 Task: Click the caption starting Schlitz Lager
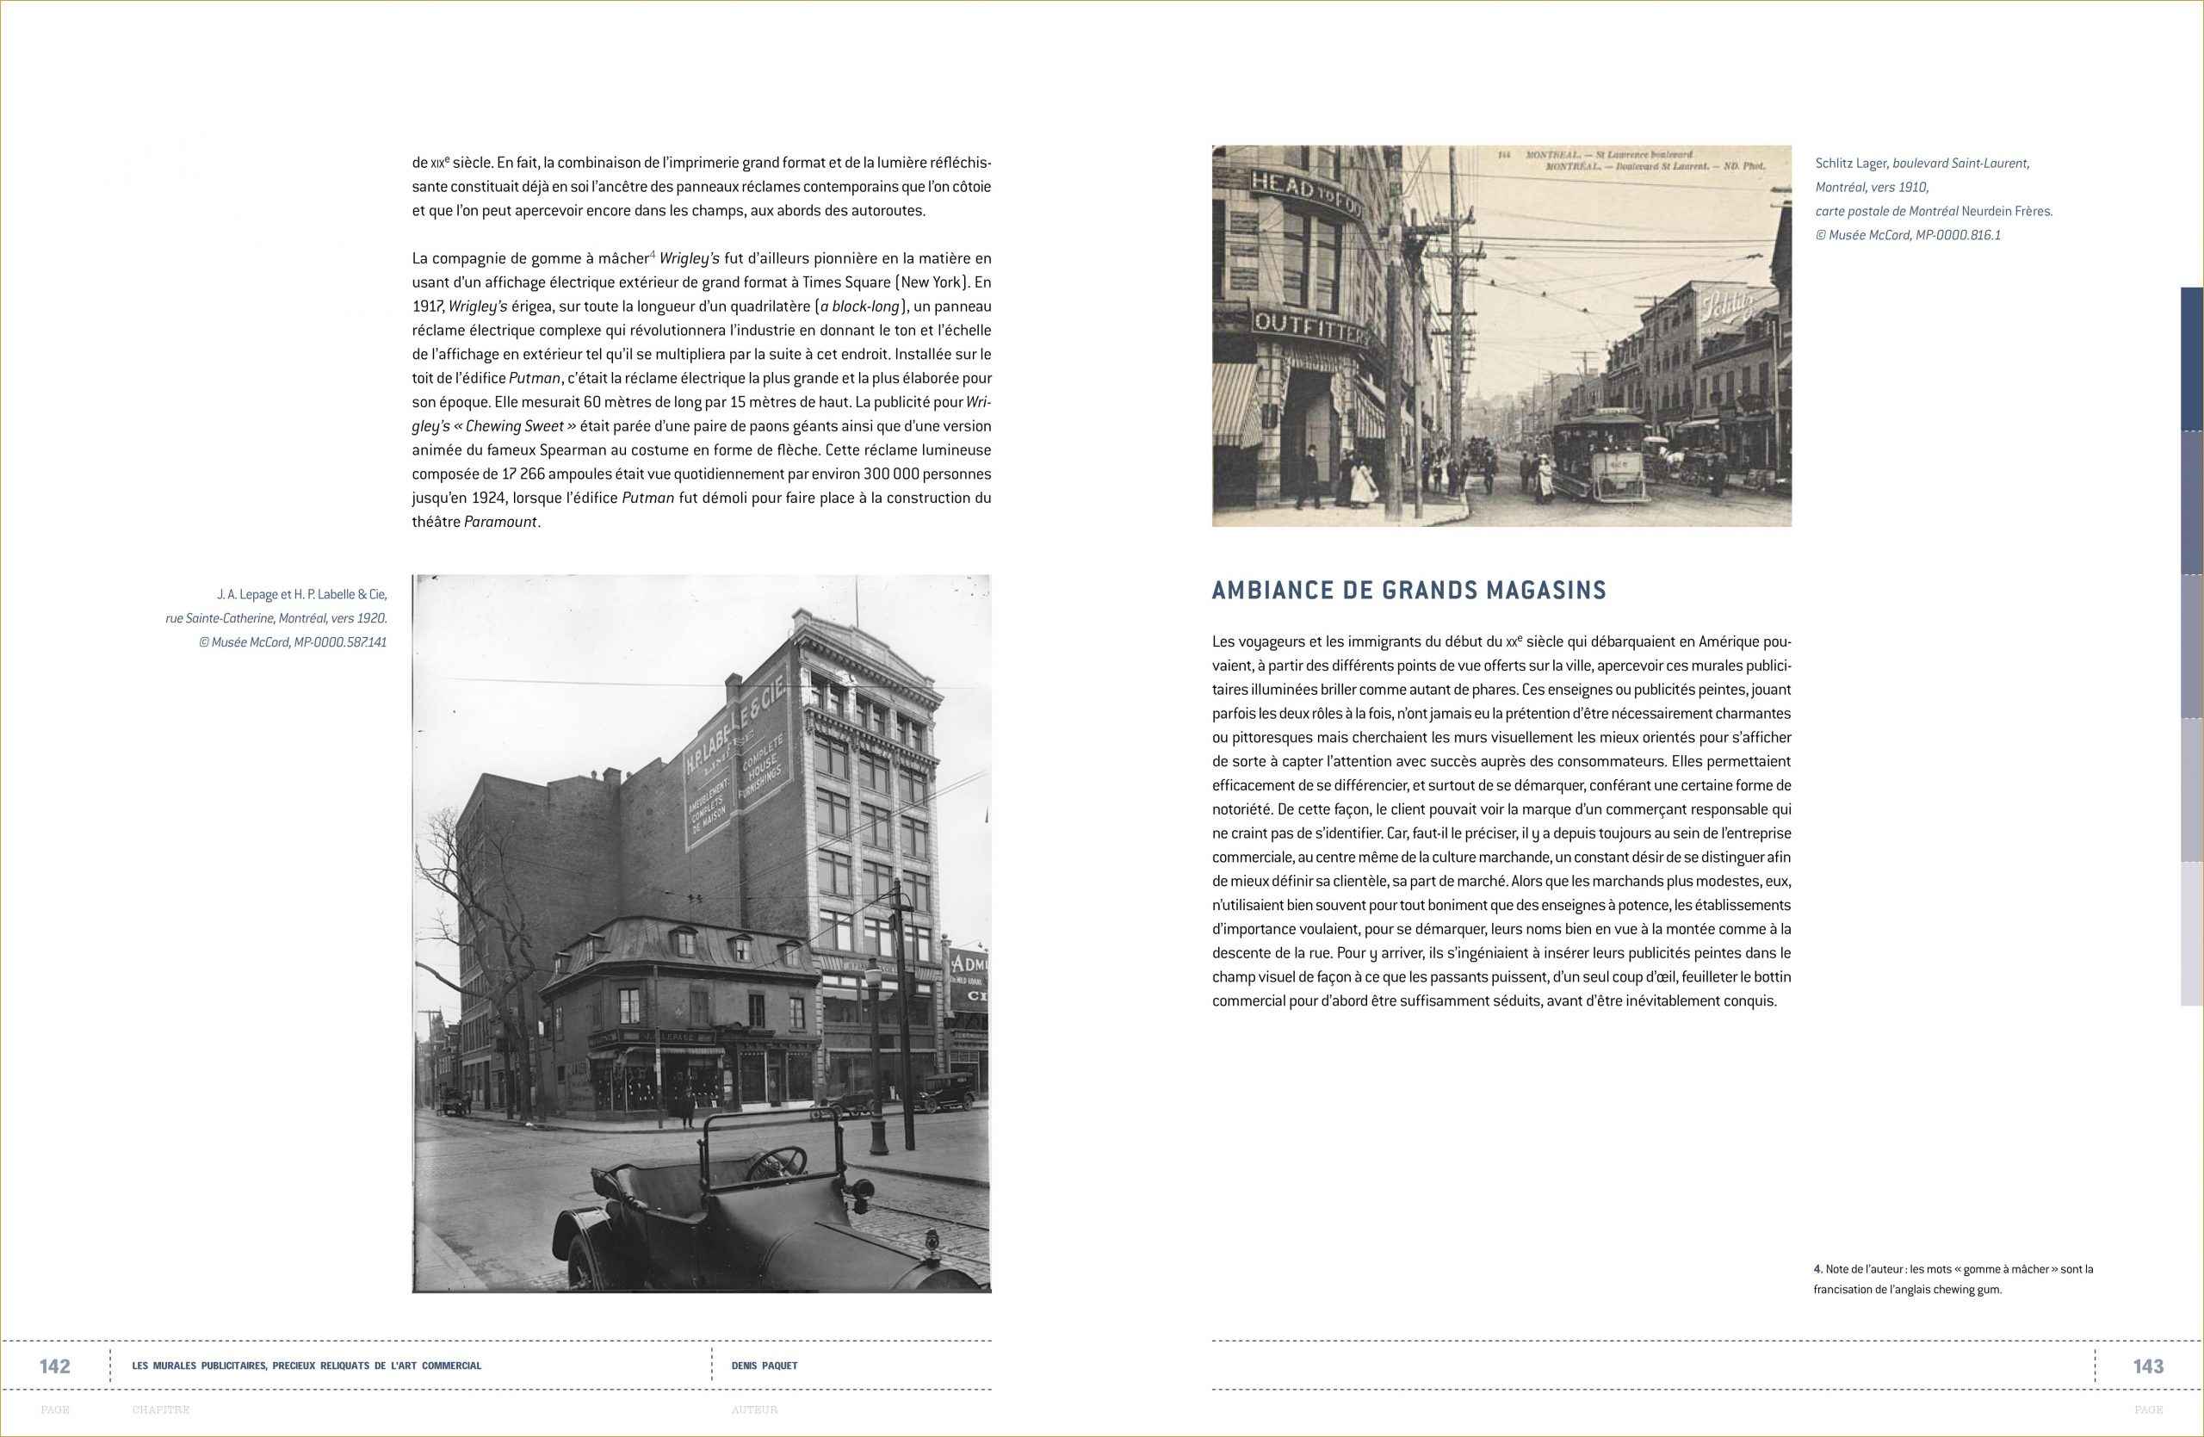pyautogui.click(x=1934, y=199)
